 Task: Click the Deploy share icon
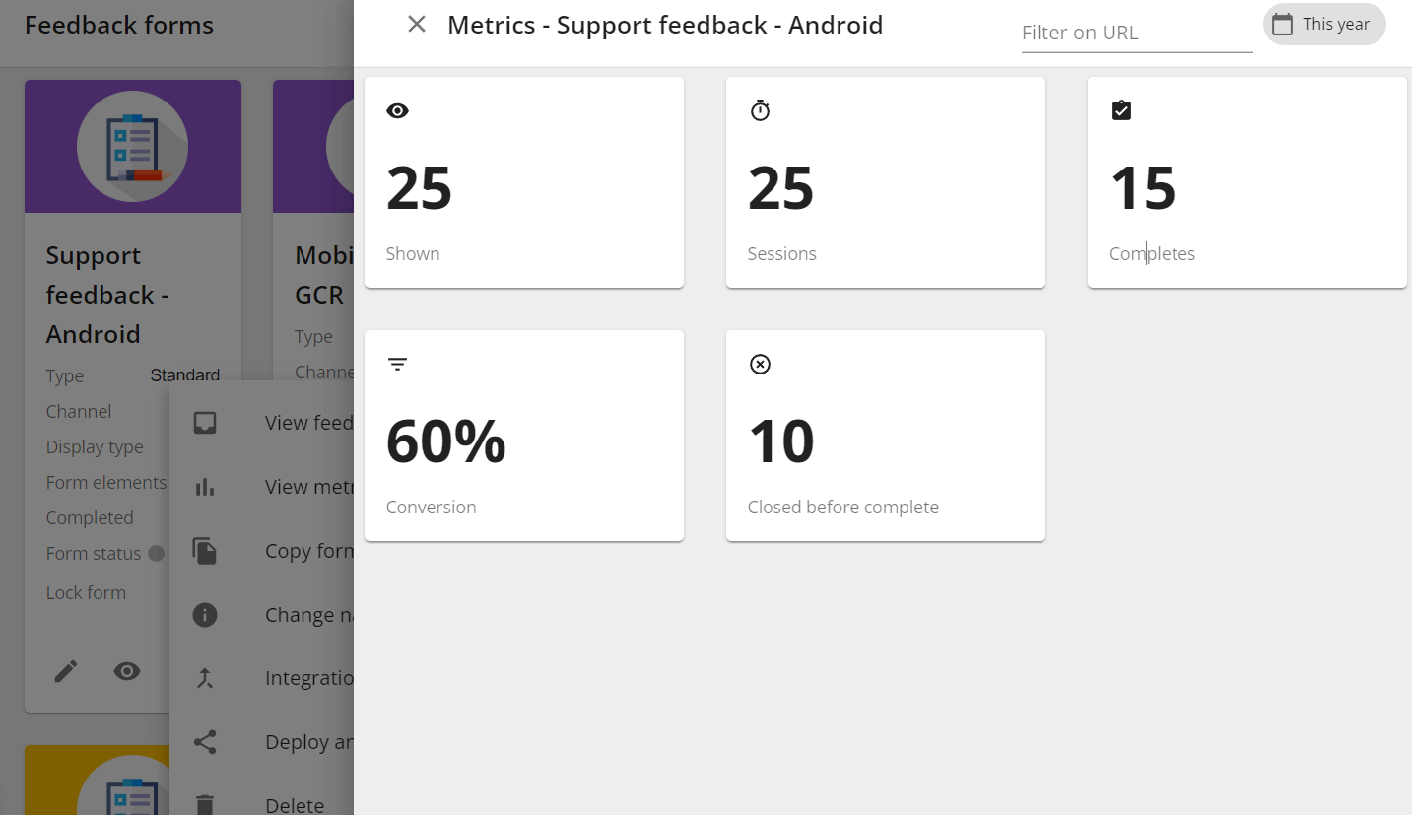(205, 741)
